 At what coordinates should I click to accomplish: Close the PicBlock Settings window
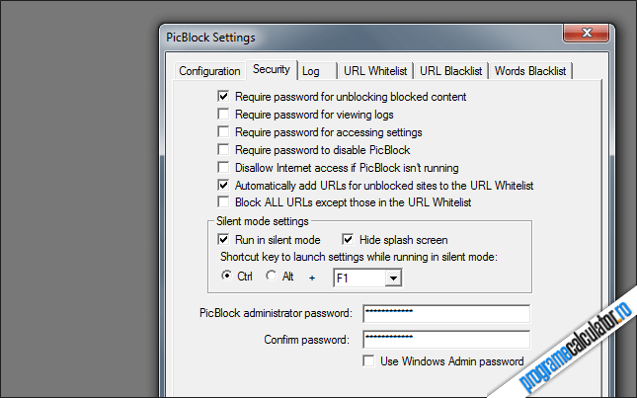tap(586, 33)
